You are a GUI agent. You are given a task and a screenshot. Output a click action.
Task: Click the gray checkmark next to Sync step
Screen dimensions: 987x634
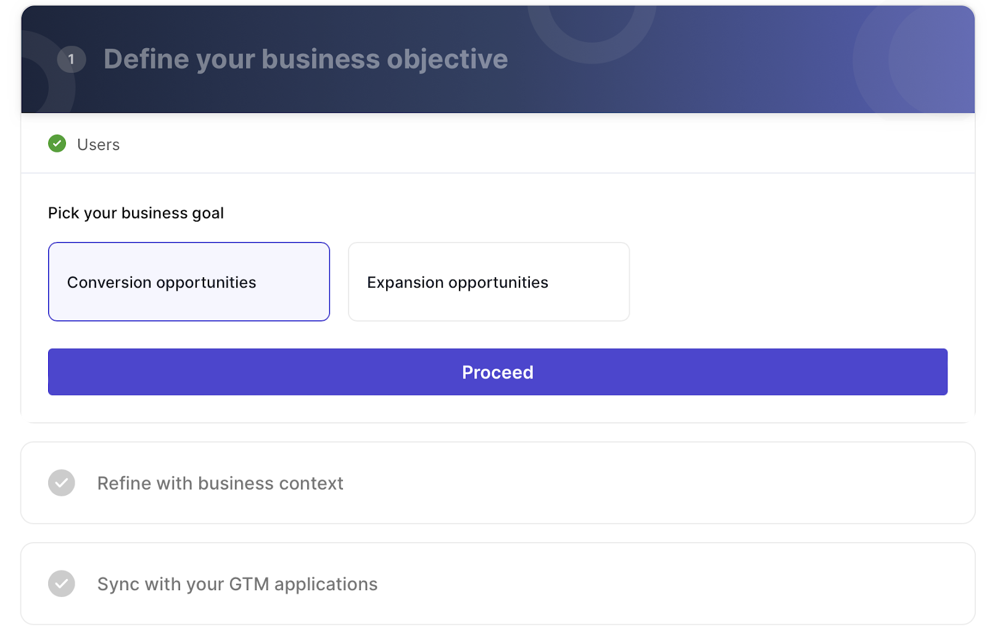click(x=62, y=583)
